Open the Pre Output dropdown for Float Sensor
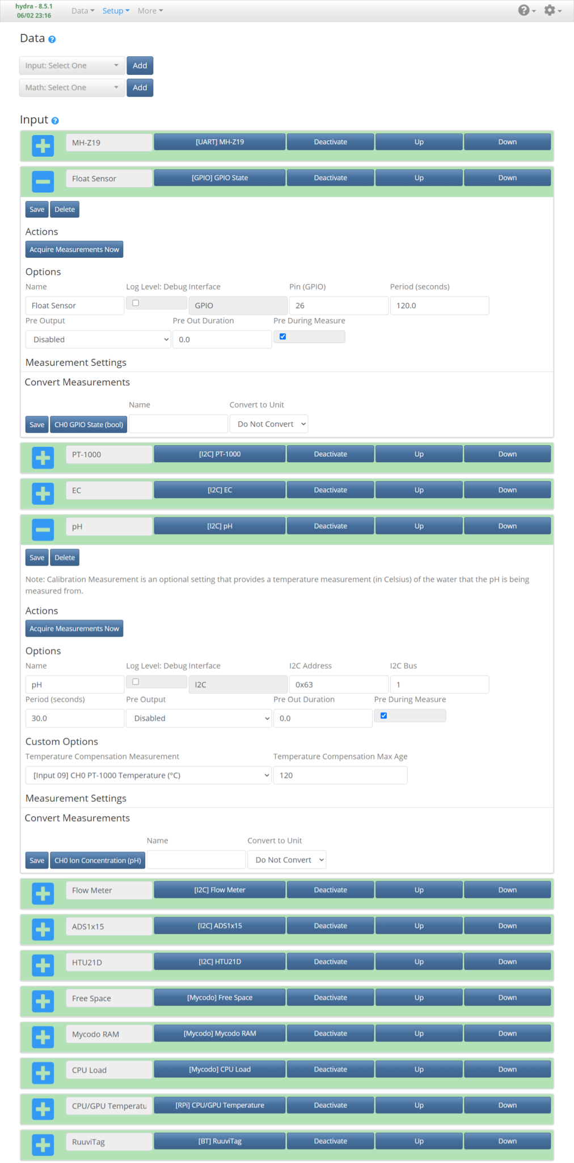 98,340
